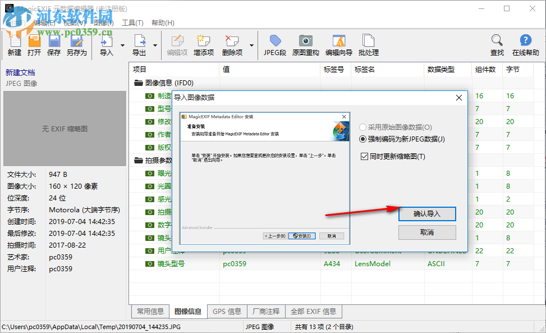Click the green tag icon beside 光圈
The image size is (546, 333).
150,186
